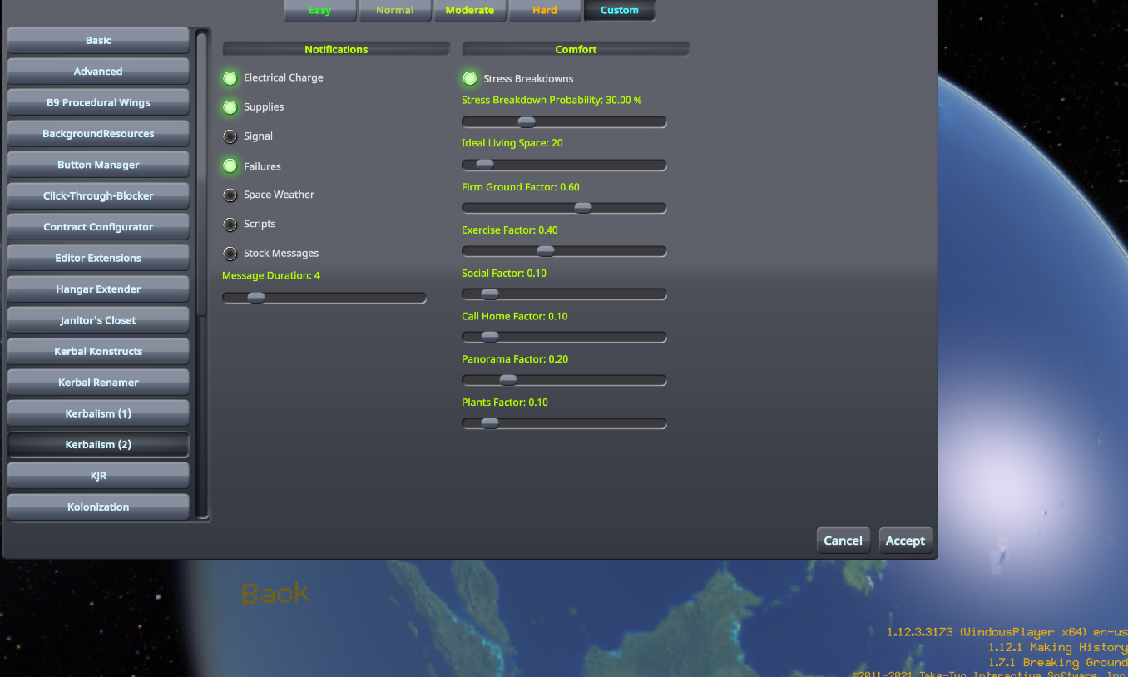Toggle Stress Breakdowns option

pyautogui.click(x=470, y=79)
